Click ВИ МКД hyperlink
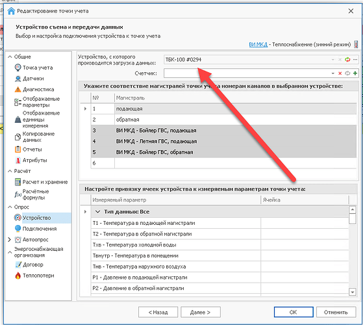Image resolution: width=363 pixels, height=325 pixels. (258, 44)
